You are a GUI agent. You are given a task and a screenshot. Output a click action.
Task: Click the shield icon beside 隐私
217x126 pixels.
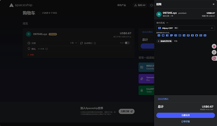pyautogui.click(x=29, y=49)
